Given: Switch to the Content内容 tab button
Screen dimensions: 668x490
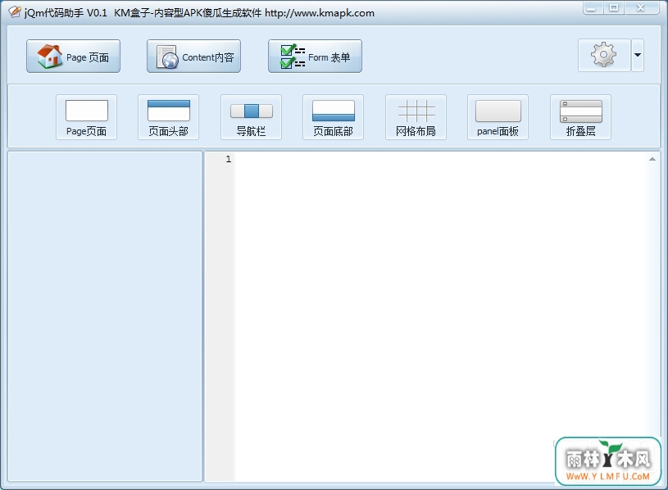Looking at the screenshot, I should click(x=193, y=57).
